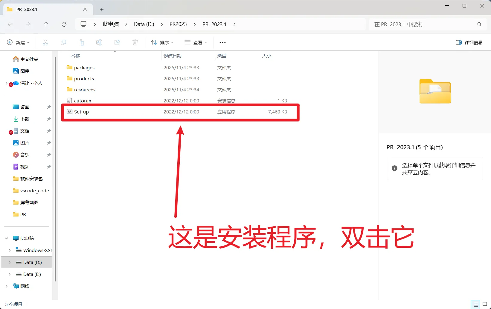Switch to large thumbnails view icon
Screen dimensions: 491x309
pyautogui.click(x=485, y=305)
